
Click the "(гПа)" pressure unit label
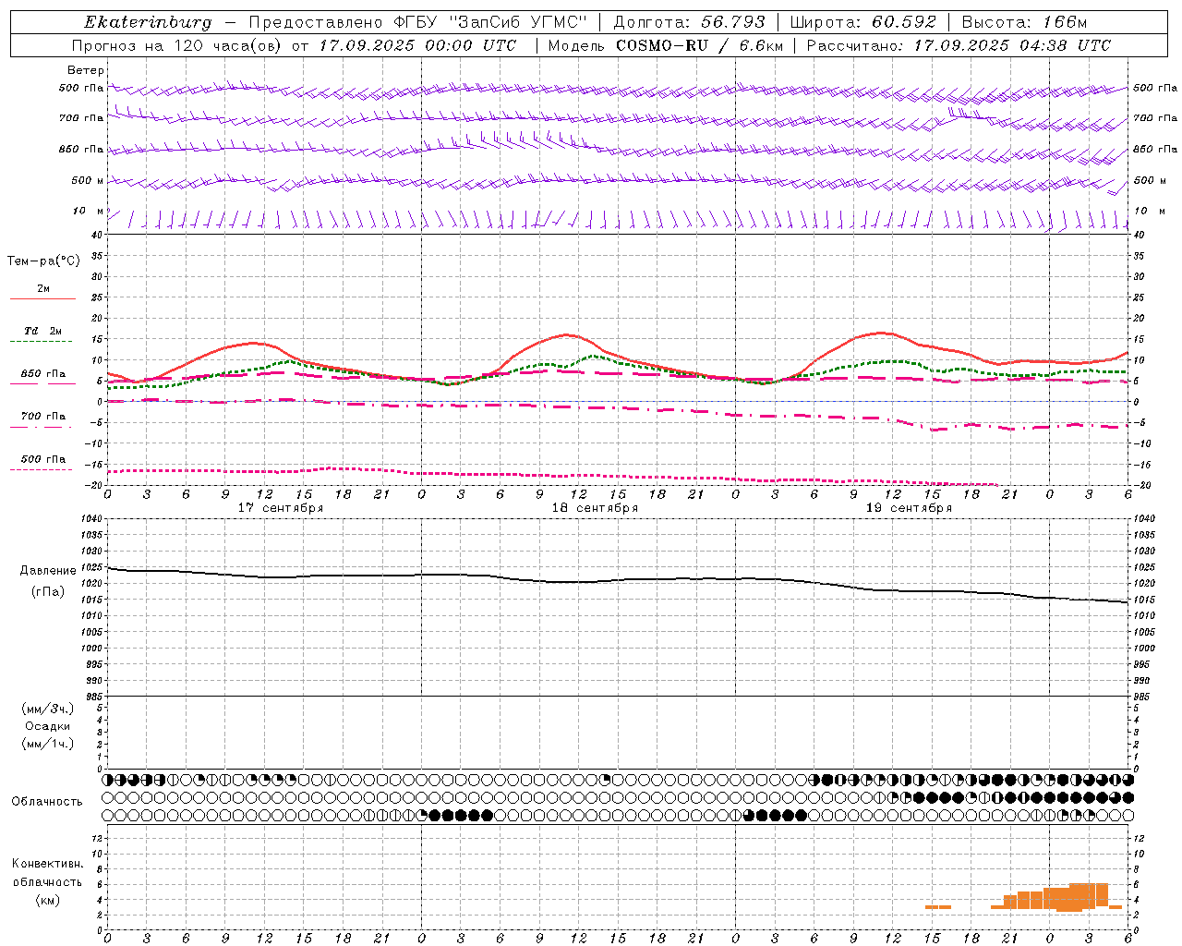pos(48,591)
